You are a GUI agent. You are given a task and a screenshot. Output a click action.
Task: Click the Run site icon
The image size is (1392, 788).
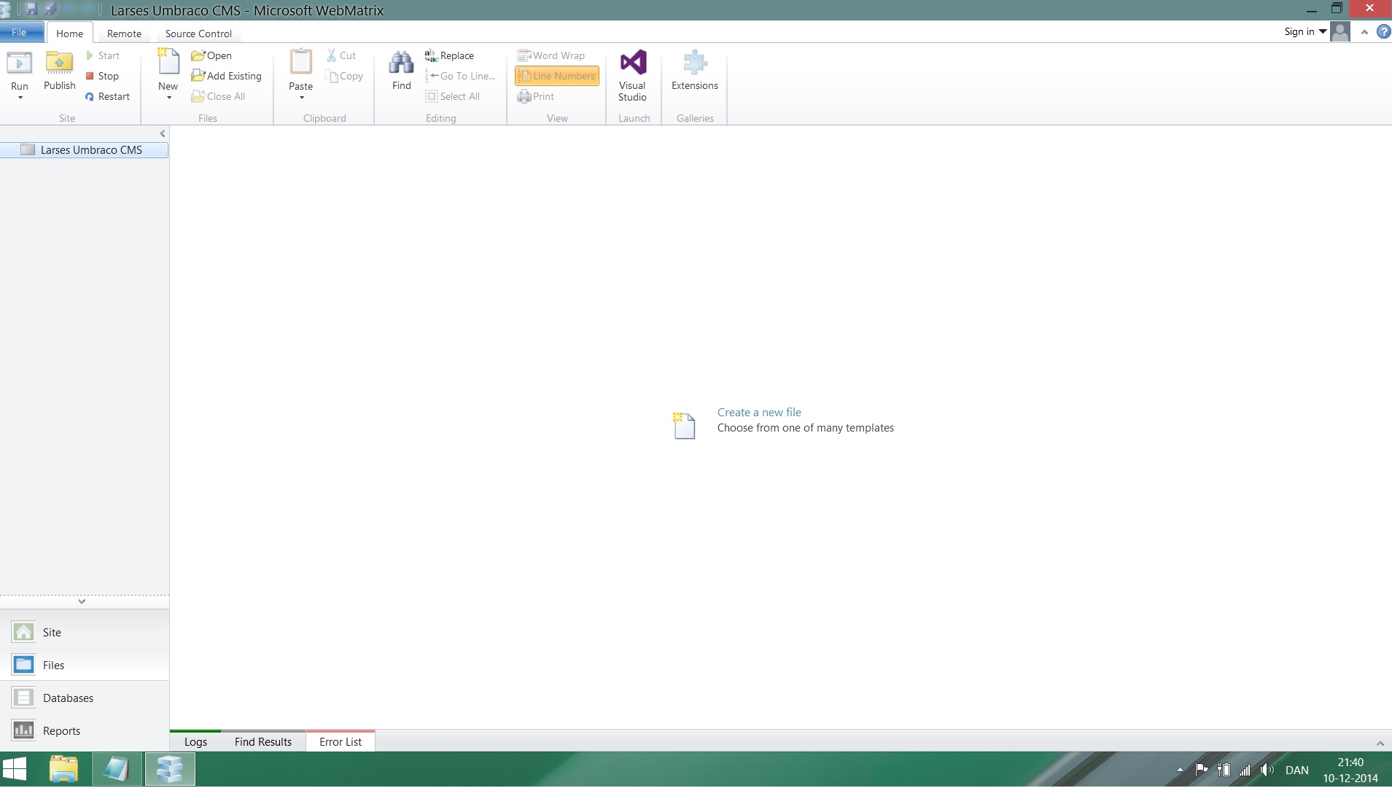[20, 63]
